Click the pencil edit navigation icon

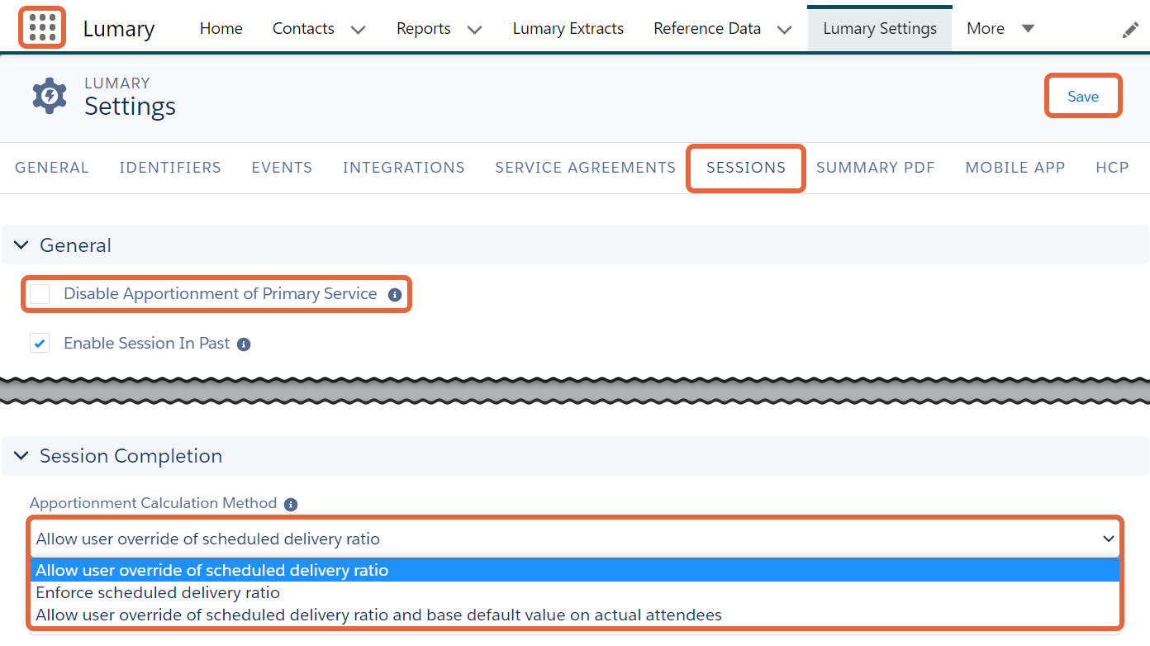point(1130,31)
